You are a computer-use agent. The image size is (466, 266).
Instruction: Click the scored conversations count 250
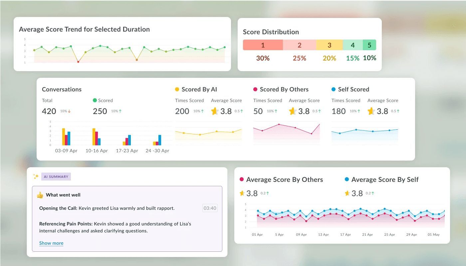click(100, 111)
